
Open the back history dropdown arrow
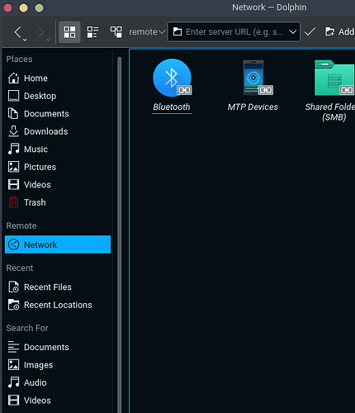pos(25,40)
